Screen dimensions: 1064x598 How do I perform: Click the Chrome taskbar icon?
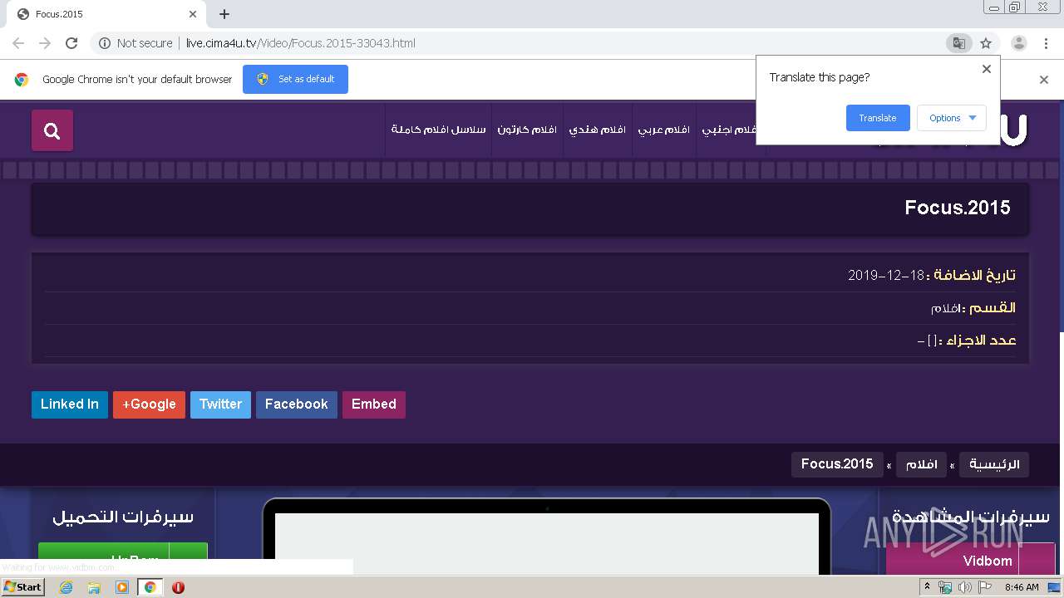click(150, 587)
